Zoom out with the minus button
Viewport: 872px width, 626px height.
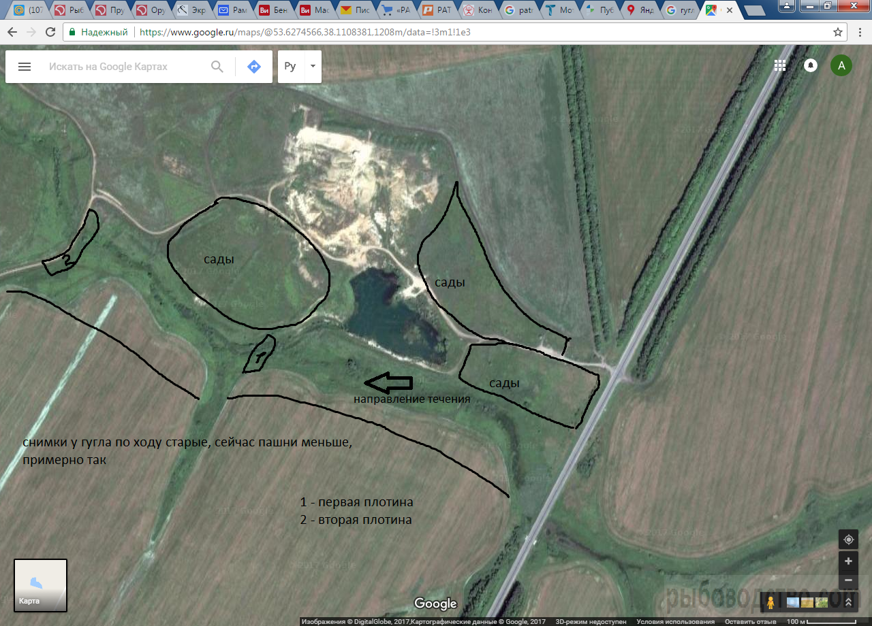(x=848, y=581)
